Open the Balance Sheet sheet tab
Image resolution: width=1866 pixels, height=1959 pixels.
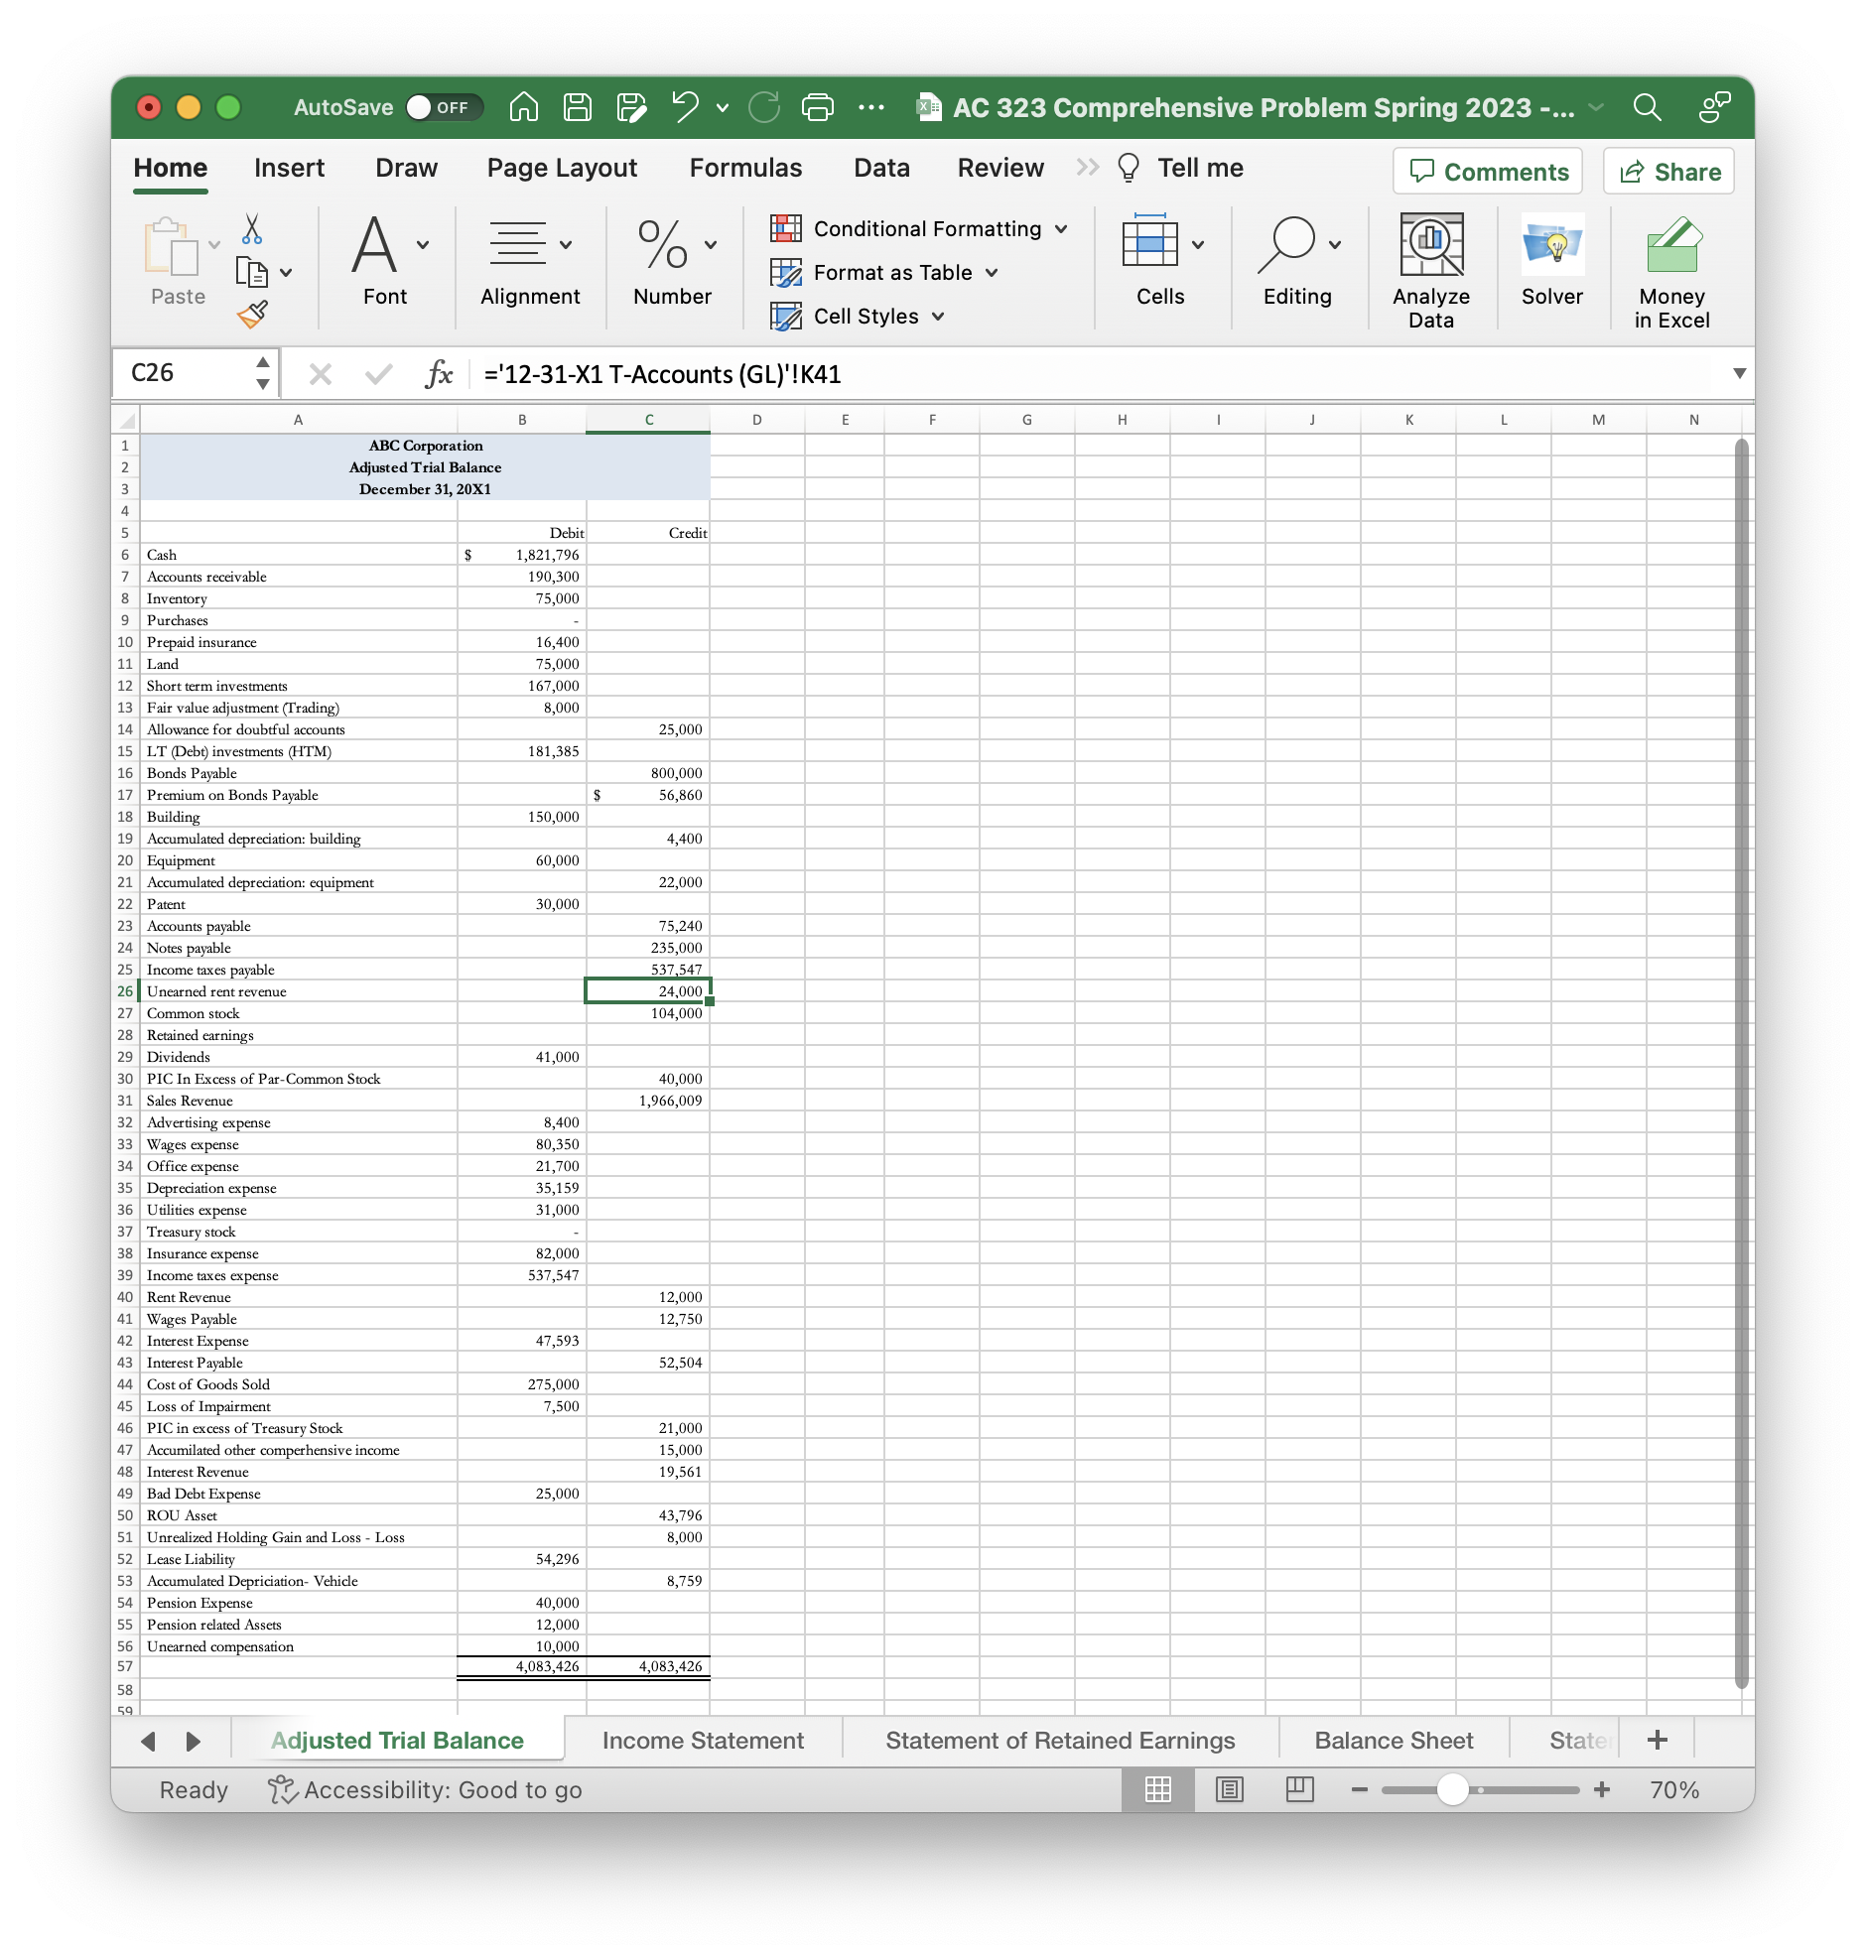coord(1394,1741)
